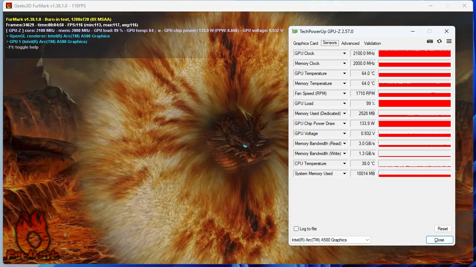Image resolution: width=476 pixels, height=267 pixels.
Task: Enable the Log to file checkbox
Action: pos(296,229)
